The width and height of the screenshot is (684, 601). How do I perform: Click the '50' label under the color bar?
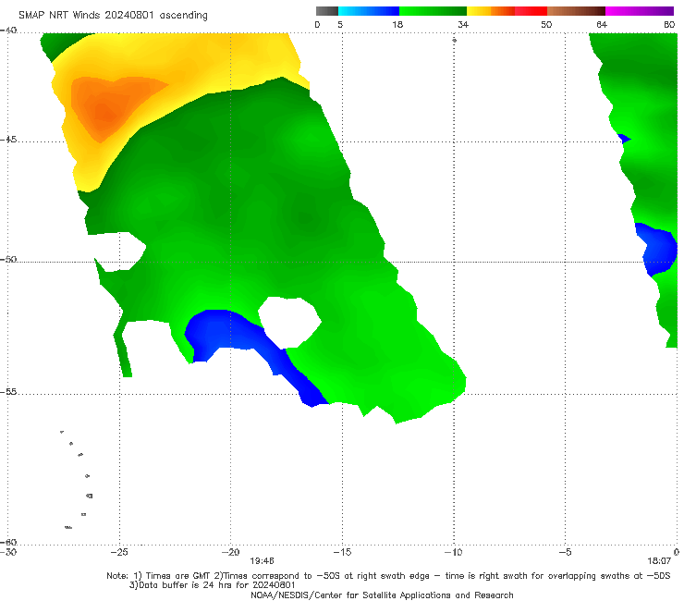click(x=546, y=24)
